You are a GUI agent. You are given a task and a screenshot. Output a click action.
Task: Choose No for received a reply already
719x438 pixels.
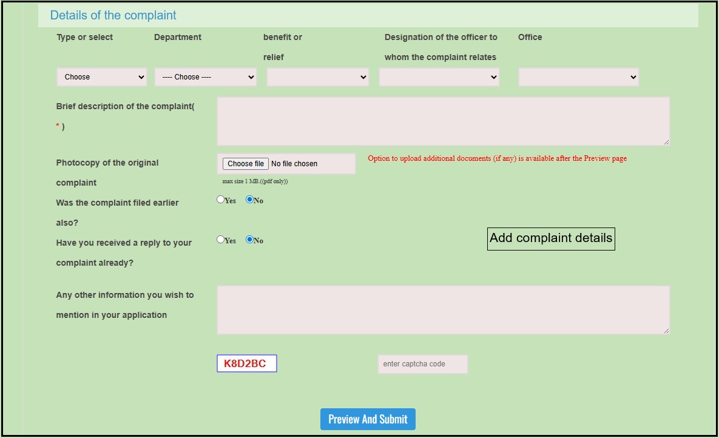[249, 240]
